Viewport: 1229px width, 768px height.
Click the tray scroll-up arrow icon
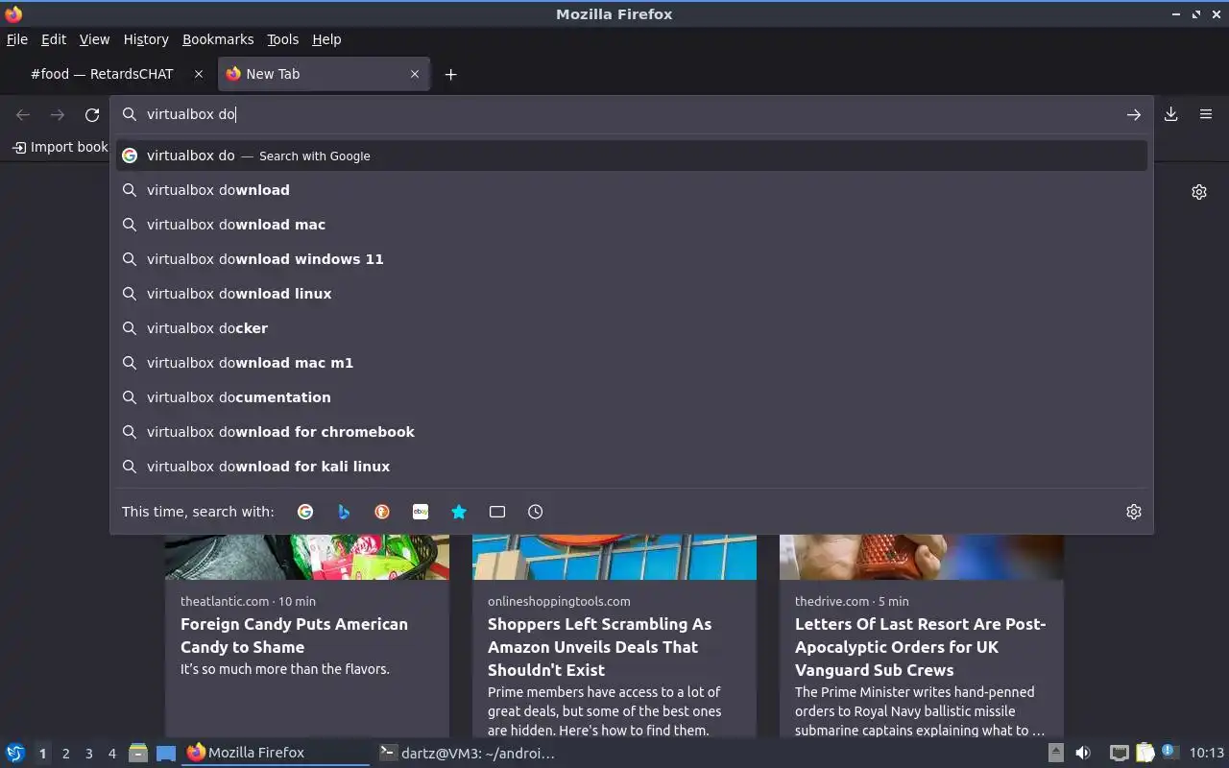coord(1055,753)
